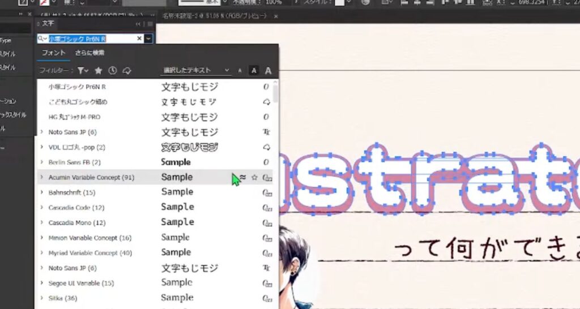The width and height of the screenshot is (580, 309).
Task: Expand the Berlin Sans FB family
Action: point(42,162)
